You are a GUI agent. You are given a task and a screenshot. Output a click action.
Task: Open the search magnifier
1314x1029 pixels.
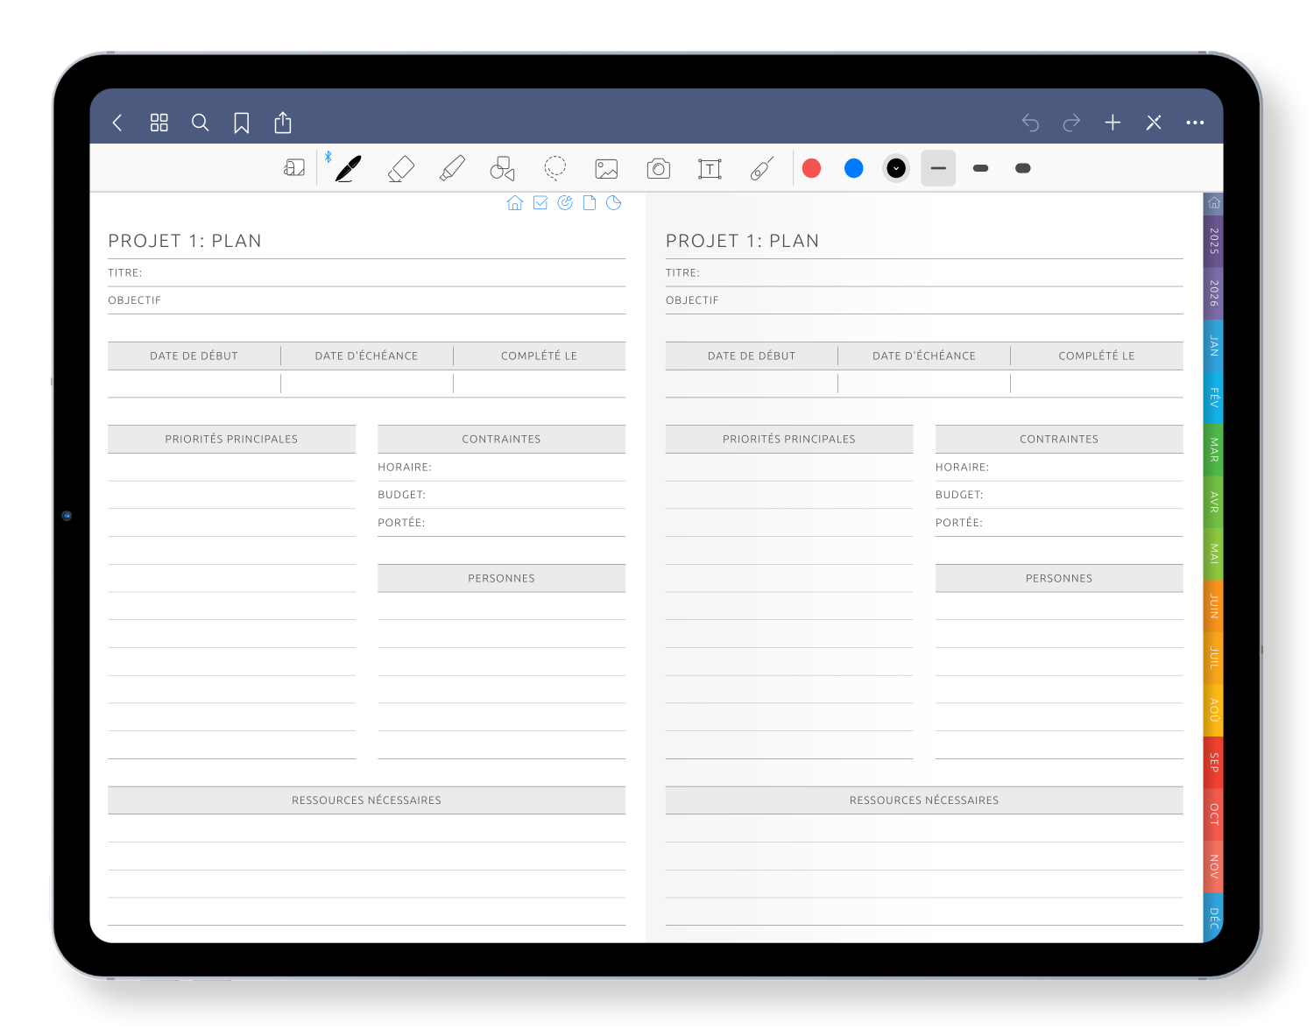pos(200,123)
